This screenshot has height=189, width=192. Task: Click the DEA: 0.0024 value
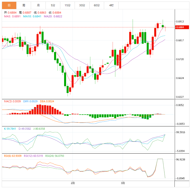point(47,101)
